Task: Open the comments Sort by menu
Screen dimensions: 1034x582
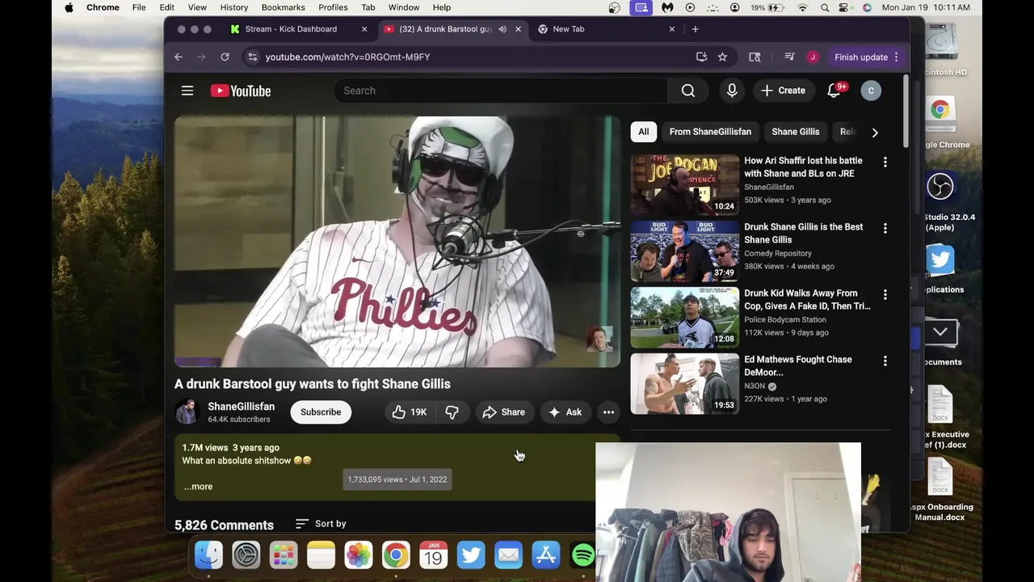Action: tap(321, 524)
